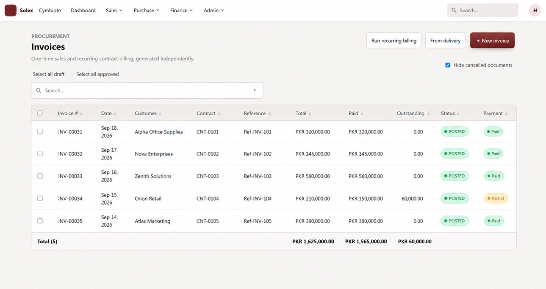Click customer Atlas Marketing
546x289 pixels.
tap(152, 221)
